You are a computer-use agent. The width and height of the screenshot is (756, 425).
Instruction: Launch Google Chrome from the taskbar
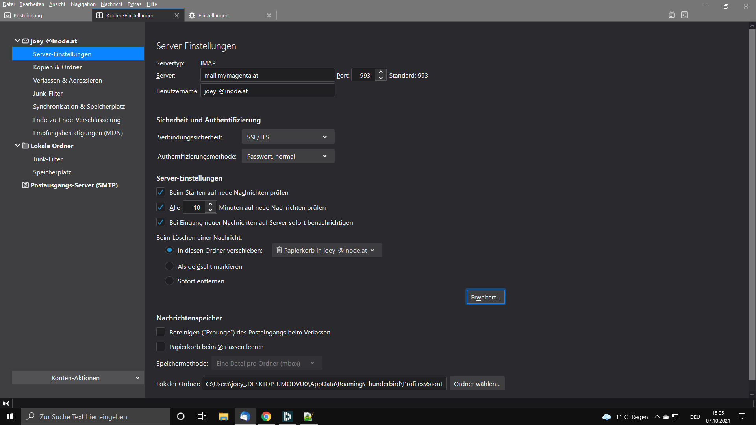tap(266, 416)
